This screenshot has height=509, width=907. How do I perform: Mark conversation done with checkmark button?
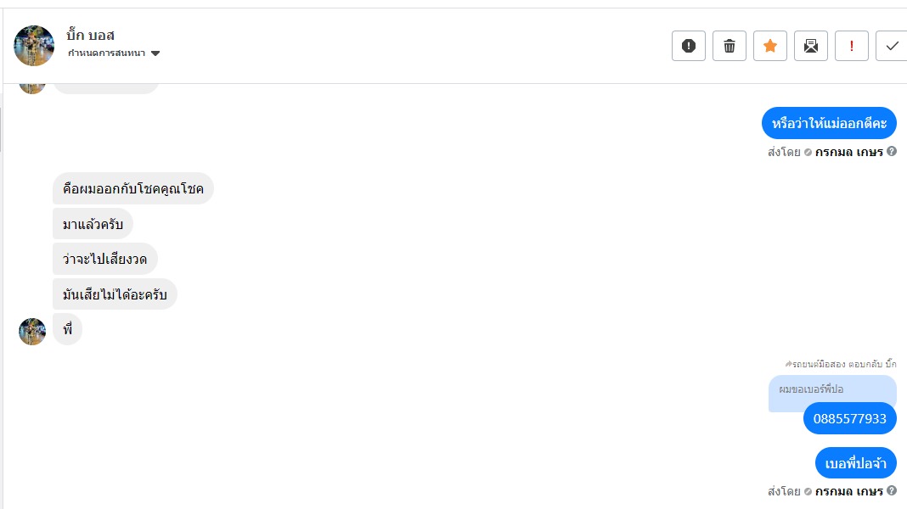892,46
